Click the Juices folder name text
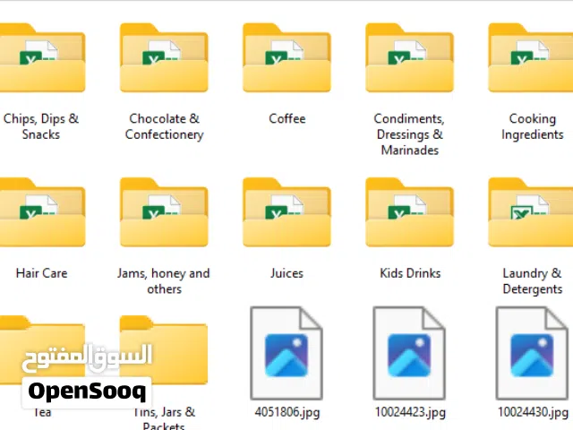 pos(286,273)
